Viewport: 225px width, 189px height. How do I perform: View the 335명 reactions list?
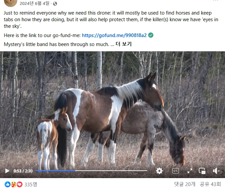click(31, 184)
